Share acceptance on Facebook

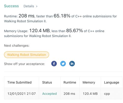pyautogui.click(x=54, y=64)
